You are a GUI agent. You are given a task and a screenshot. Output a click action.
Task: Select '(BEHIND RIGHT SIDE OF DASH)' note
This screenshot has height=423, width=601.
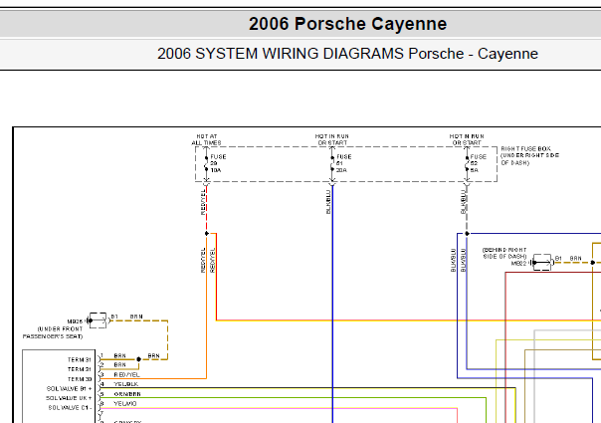tap(504, 253)
